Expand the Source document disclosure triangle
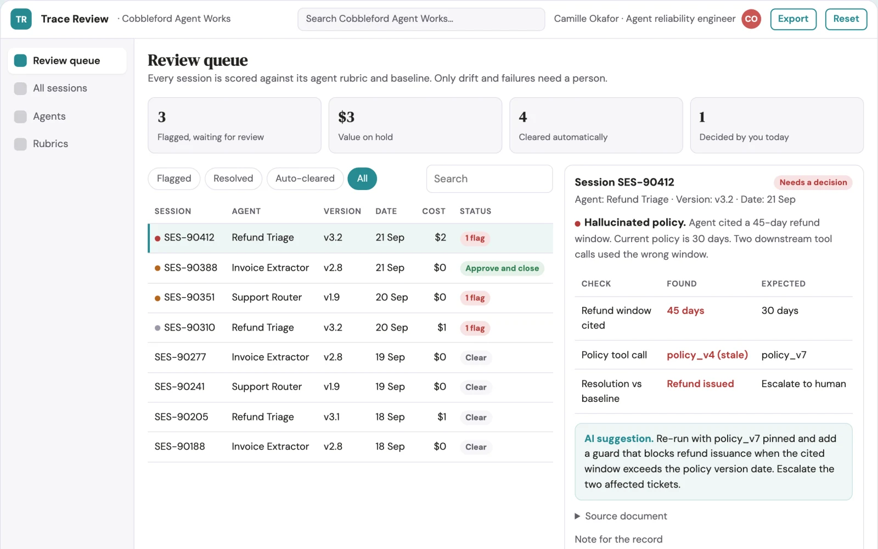Image resolution: width=878 pixels, height=549 pixels. [x=577, y=516]
